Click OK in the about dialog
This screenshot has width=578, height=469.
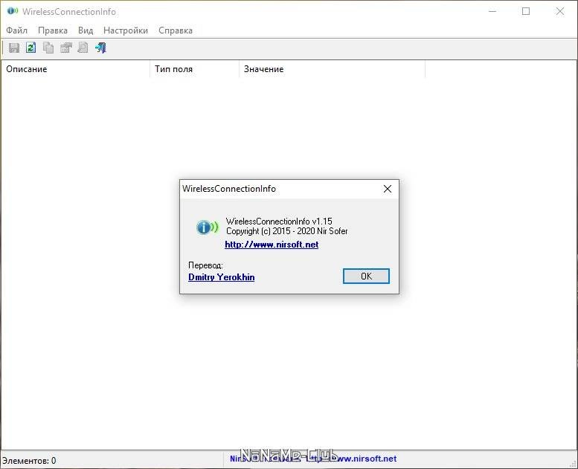(x=366, y=276)
